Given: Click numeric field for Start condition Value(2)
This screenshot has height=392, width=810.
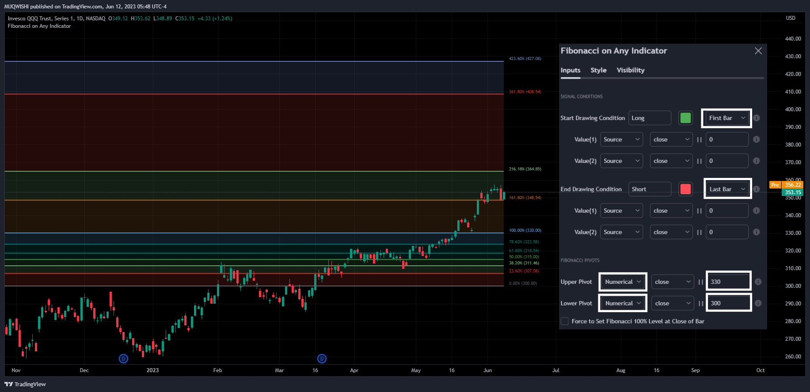Looking at the screenshot, I should click(x=727, y=161).
